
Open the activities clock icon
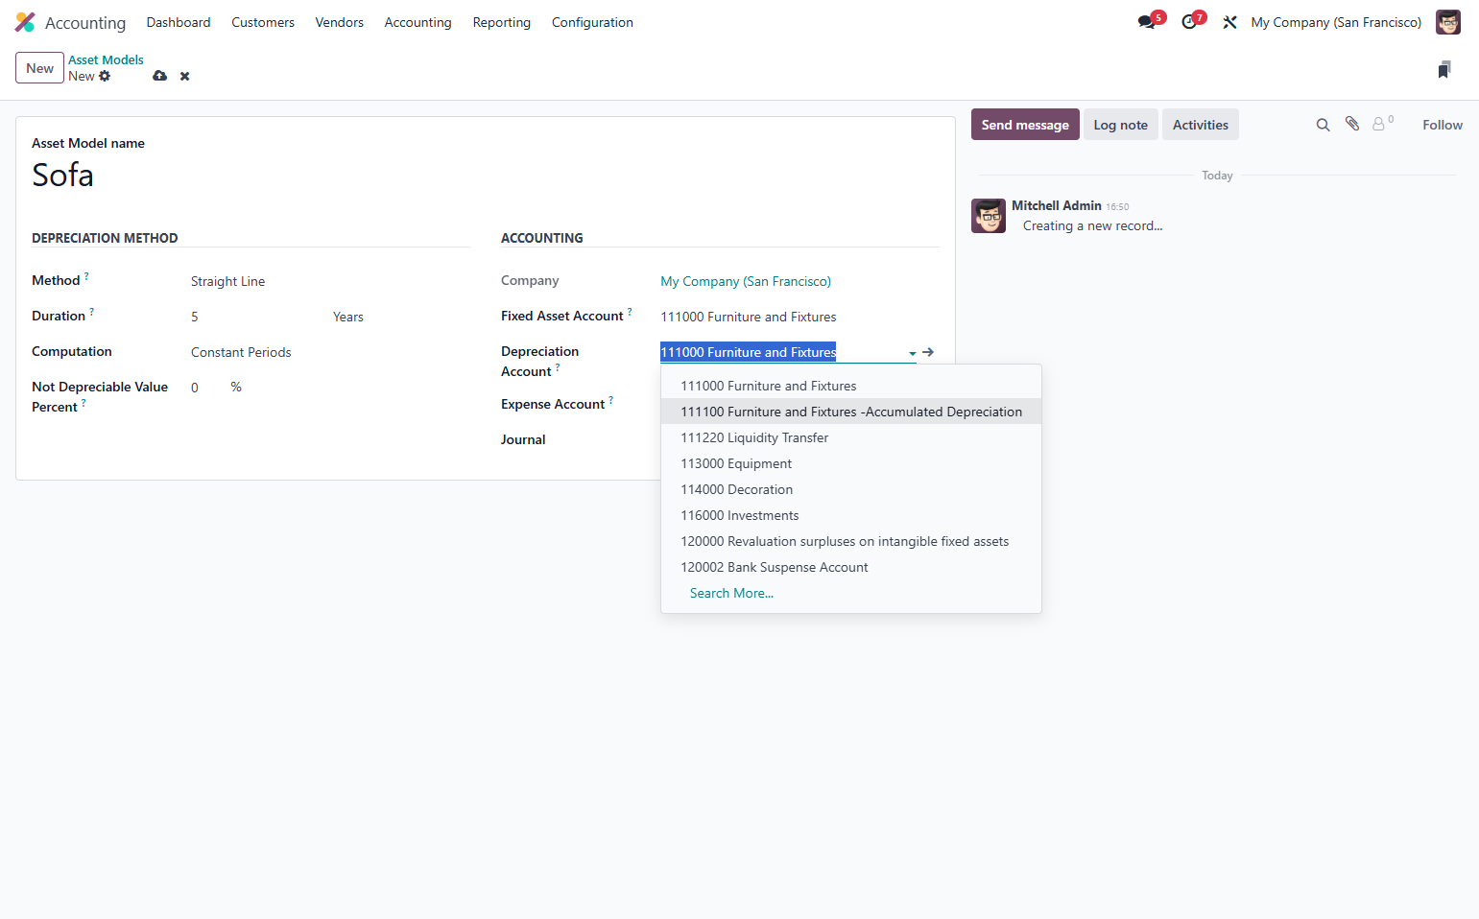point(1189,22)
